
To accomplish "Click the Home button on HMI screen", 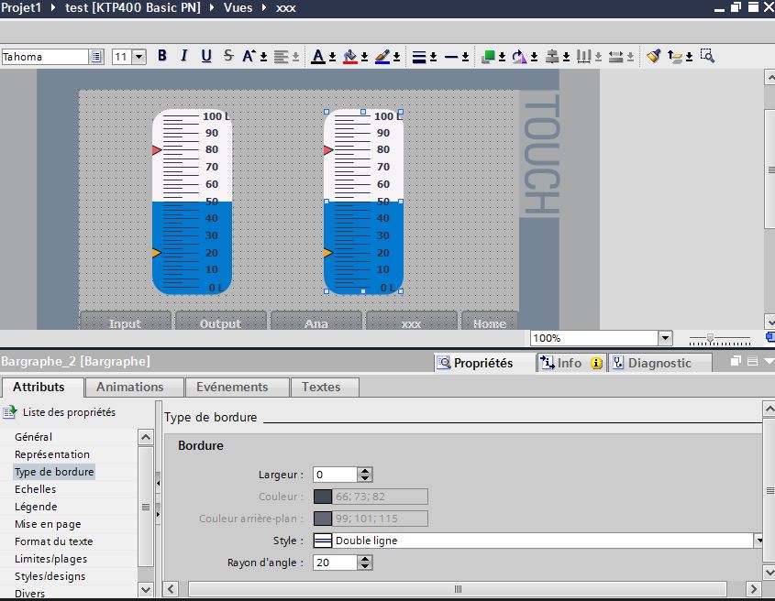I will pos(489,323).
